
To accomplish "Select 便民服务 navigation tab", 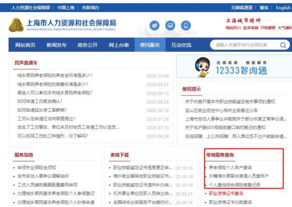I will click(x=150, y=45).
